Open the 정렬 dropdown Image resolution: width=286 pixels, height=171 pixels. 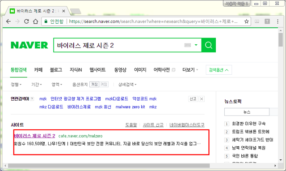click(x=16, y=85)
